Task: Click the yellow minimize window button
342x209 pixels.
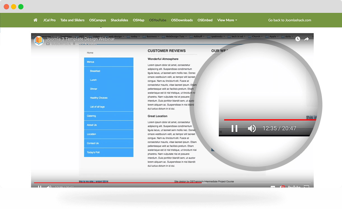Action: [13, 7]
